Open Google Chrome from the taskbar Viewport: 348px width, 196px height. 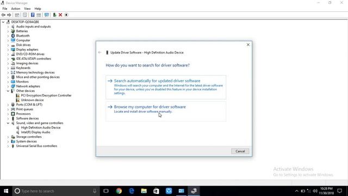(x=119, y=191)
